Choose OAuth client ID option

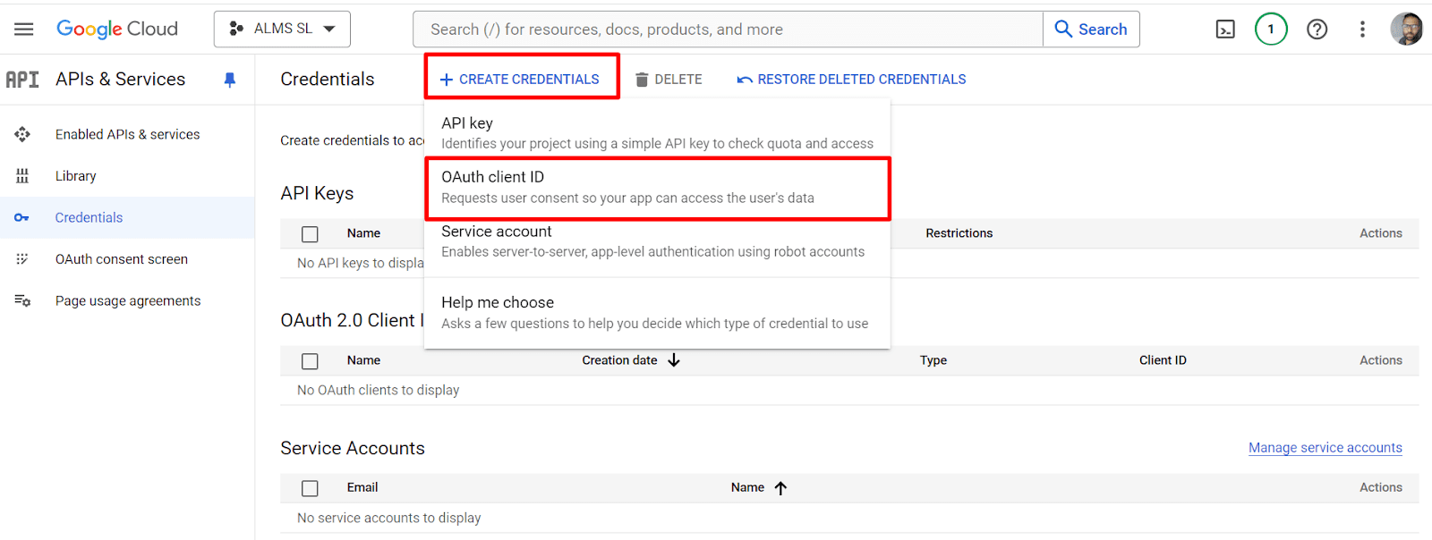point(657,187)
